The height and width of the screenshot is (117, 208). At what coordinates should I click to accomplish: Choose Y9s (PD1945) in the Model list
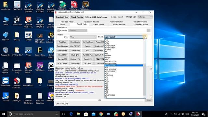(124, 95)
